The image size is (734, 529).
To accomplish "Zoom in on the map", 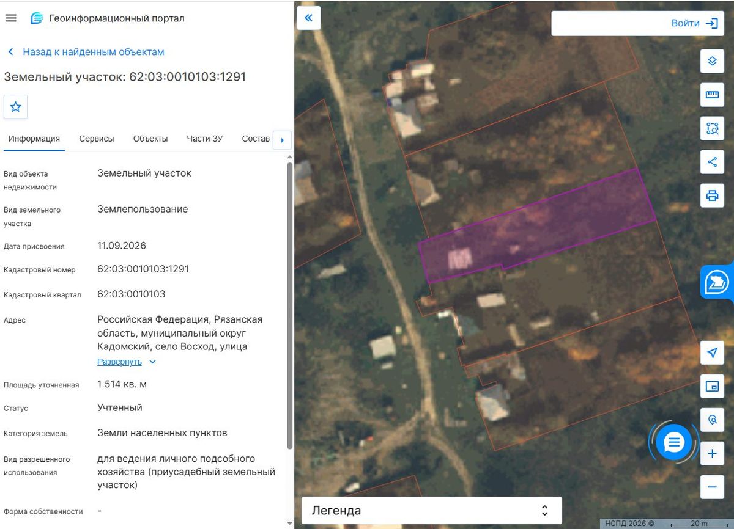I will click(712, 454).
